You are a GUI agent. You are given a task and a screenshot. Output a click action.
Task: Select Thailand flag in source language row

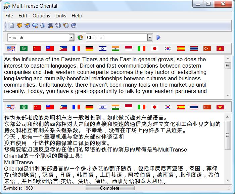(194, 48)
